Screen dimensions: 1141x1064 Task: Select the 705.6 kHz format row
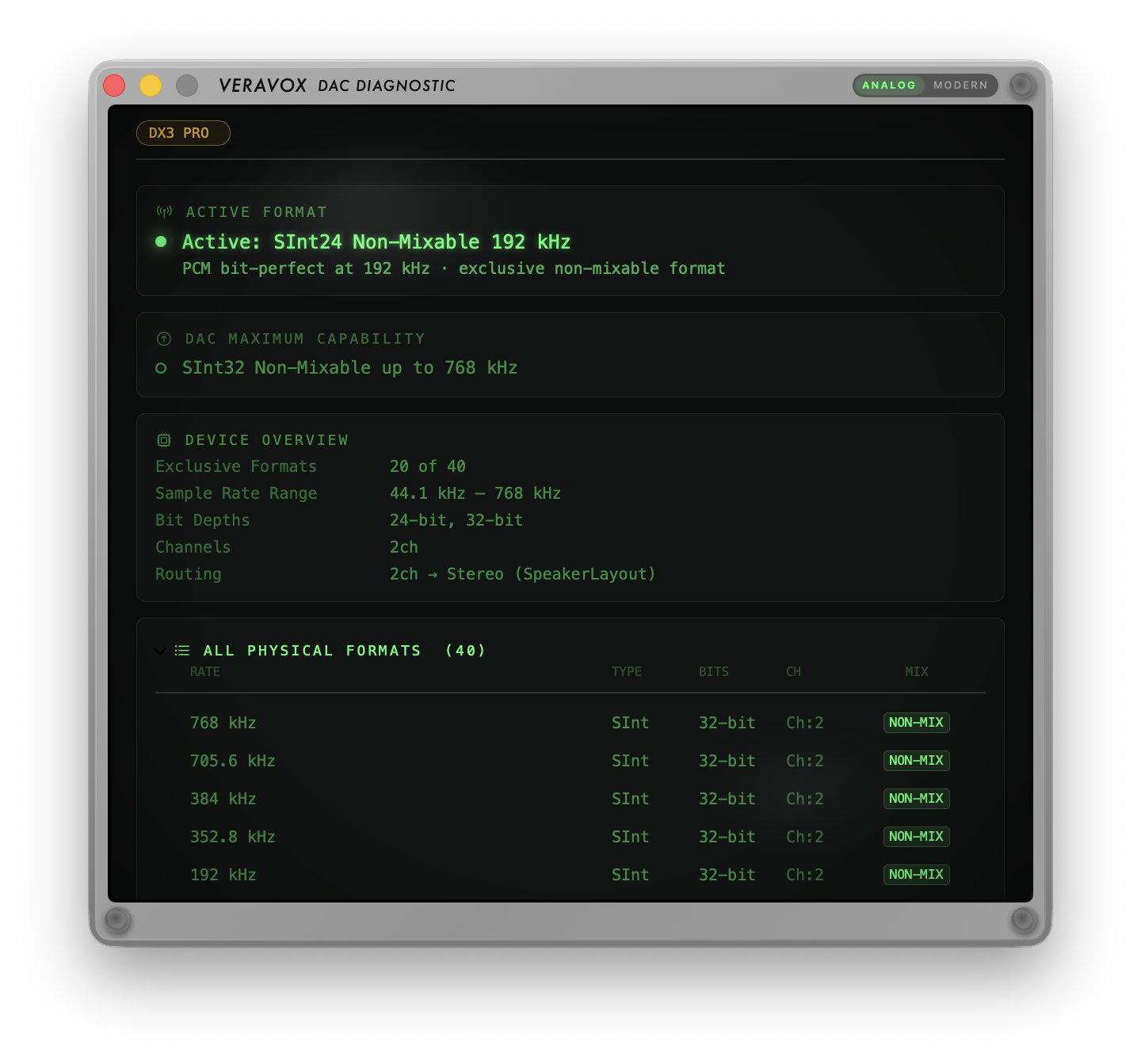pos(570,761)
